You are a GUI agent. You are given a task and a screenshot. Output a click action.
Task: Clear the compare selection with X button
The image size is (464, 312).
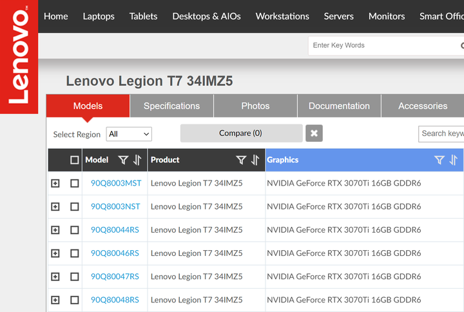pos(314,133)
